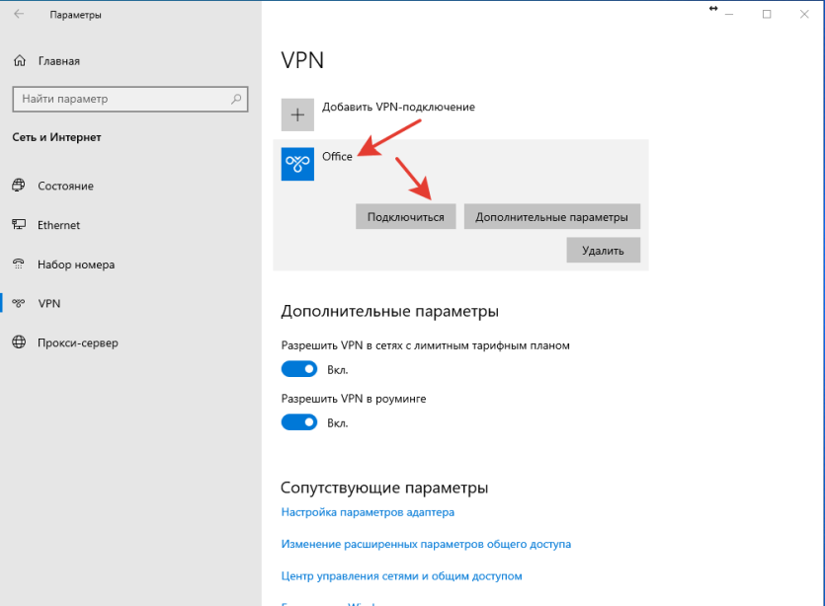Click the Удалить button
Screen dimensions: 825x606
click(x=603, y=251)
